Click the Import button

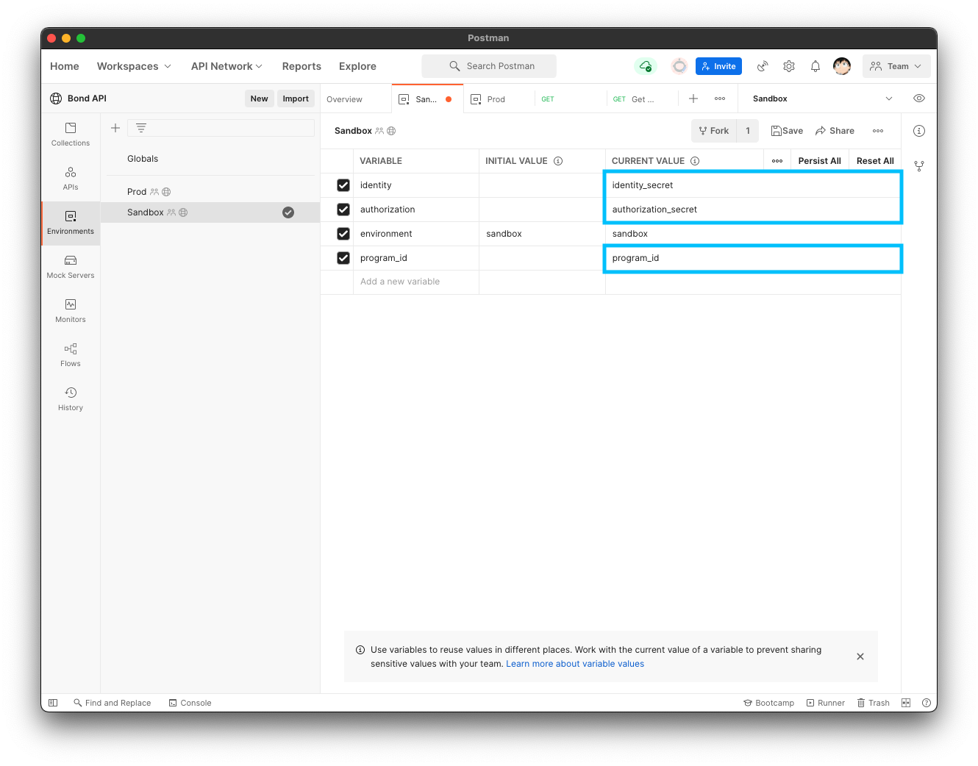(296, 99)
